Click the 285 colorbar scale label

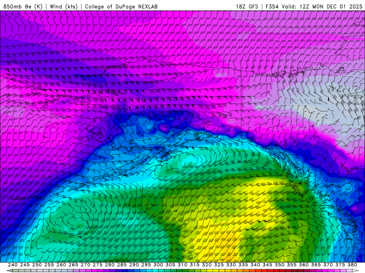click(x=122, y=265)
